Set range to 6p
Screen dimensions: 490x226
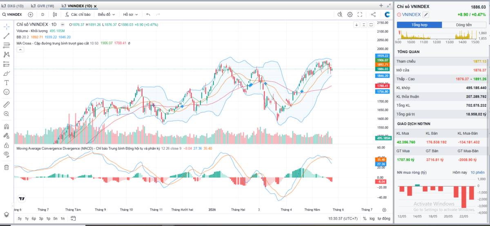(x=34, y=219)
